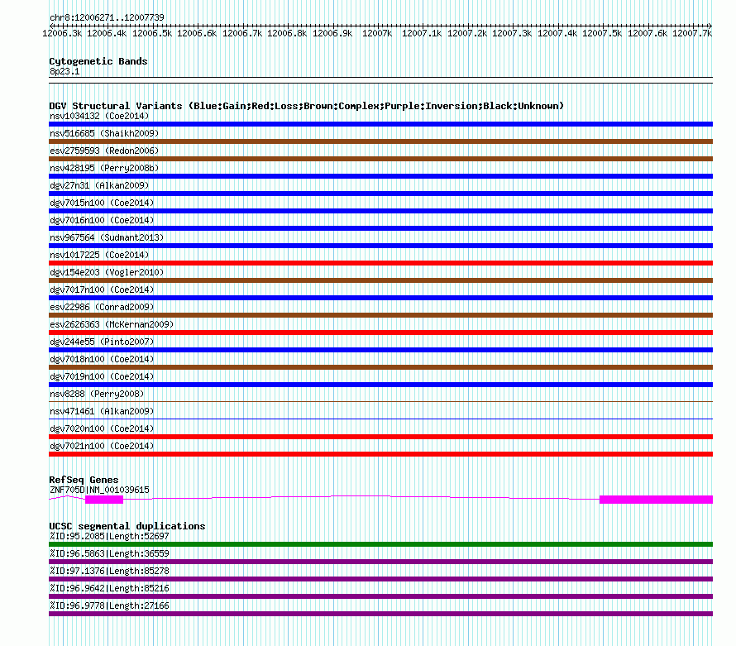
Task: Click the dgv27n31 (Alkan2009) variant label
Action: click(99, 185)
